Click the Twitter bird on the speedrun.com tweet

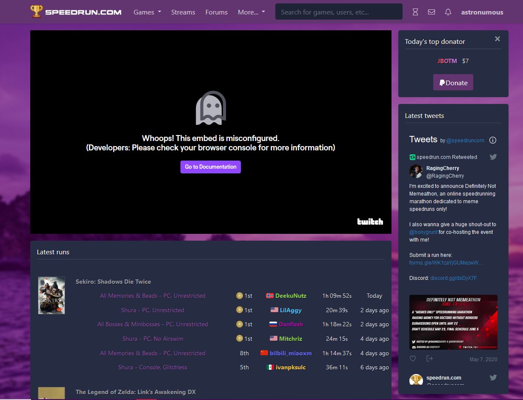click(x=493, y=377)
